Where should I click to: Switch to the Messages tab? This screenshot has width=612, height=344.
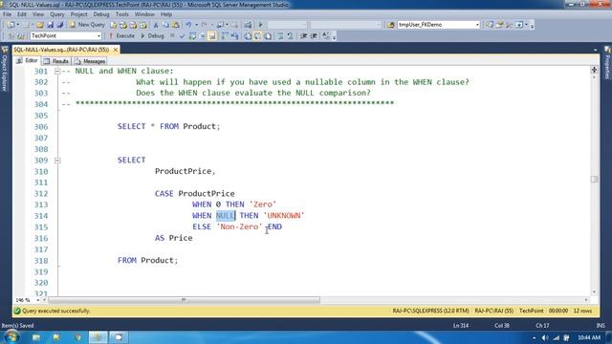[90, 61]
